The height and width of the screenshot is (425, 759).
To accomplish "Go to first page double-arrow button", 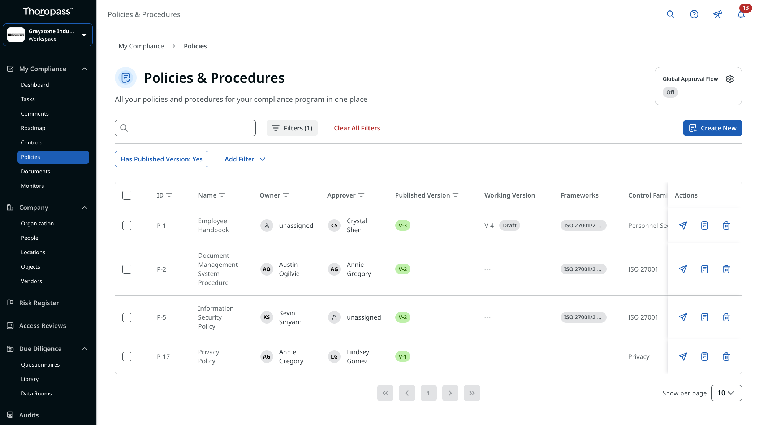I will point(385,393).
